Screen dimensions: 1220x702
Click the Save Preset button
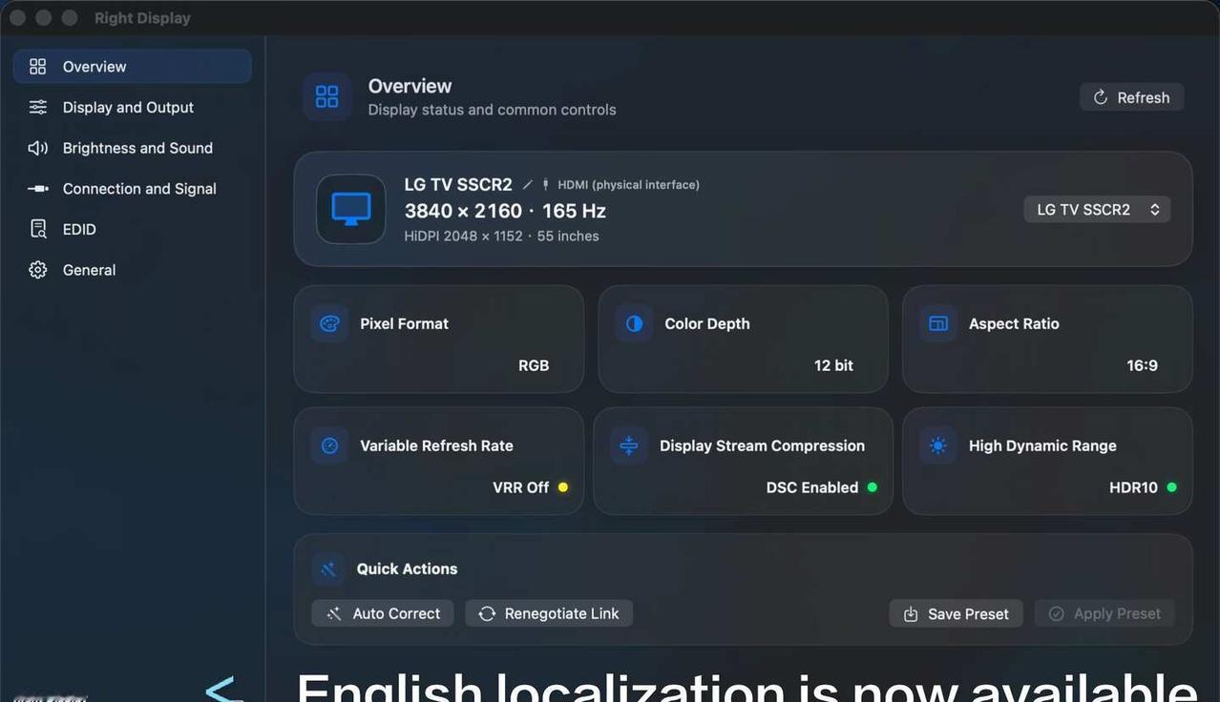(x=956, y=613)
